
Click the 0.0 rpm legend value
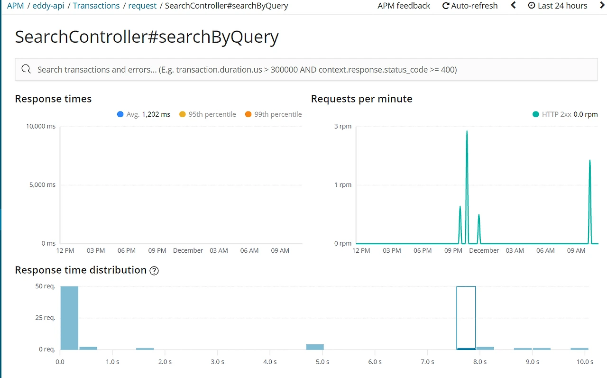[586, 114]
